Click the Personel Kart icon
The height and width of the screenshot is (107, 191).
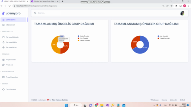tap(3, 48)
